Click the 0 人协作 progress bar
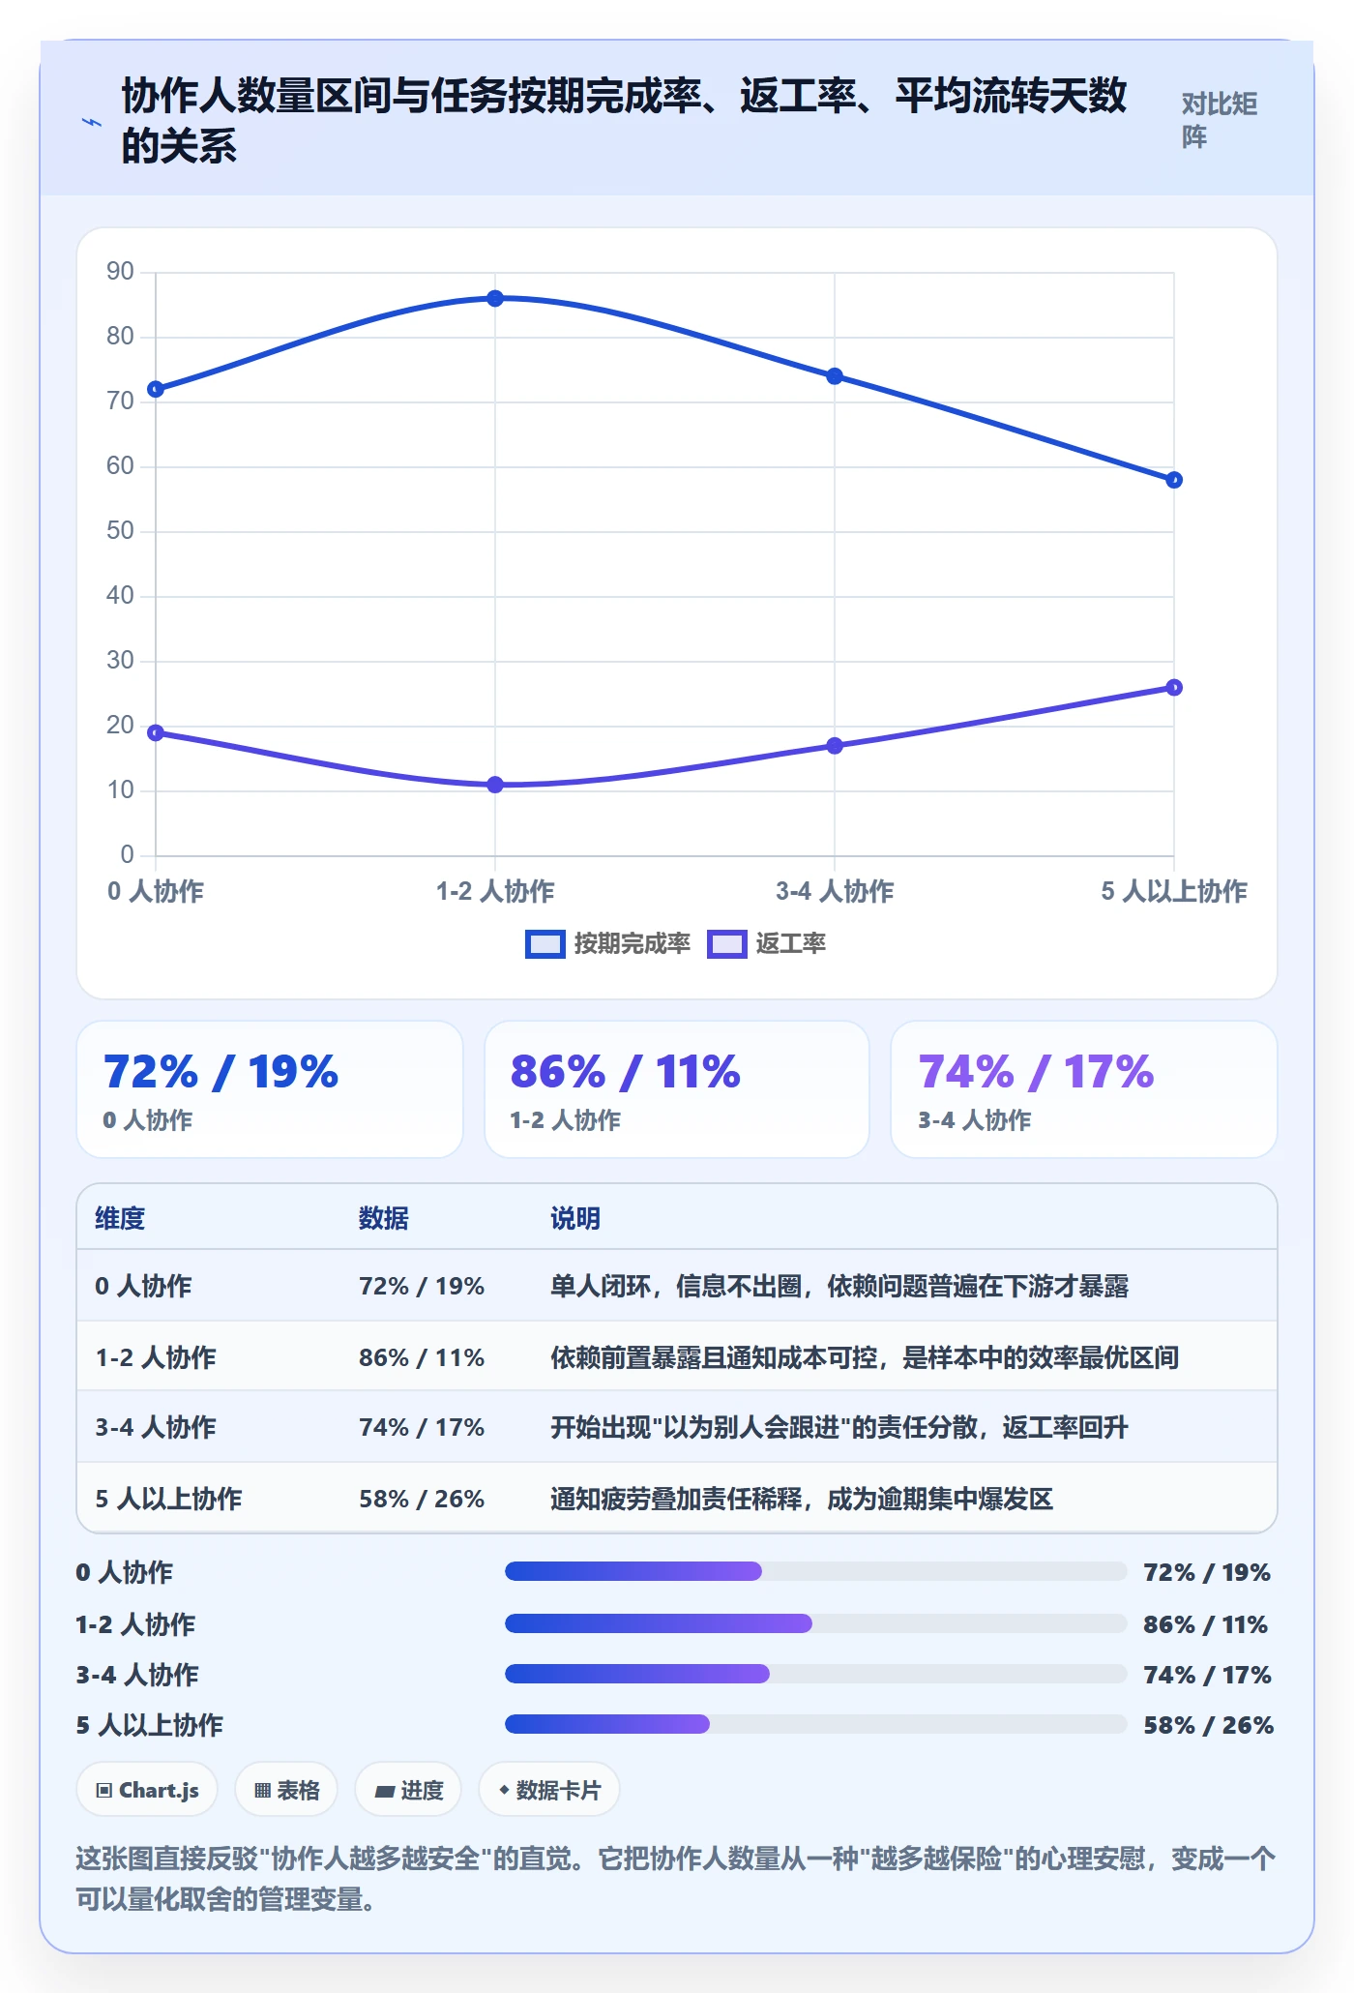Screen dimensions: 1354x1993 (815, 1571)
